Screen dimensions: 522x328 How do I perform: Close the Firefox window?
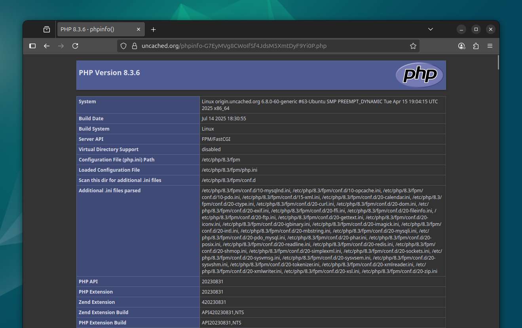[491, 29]
